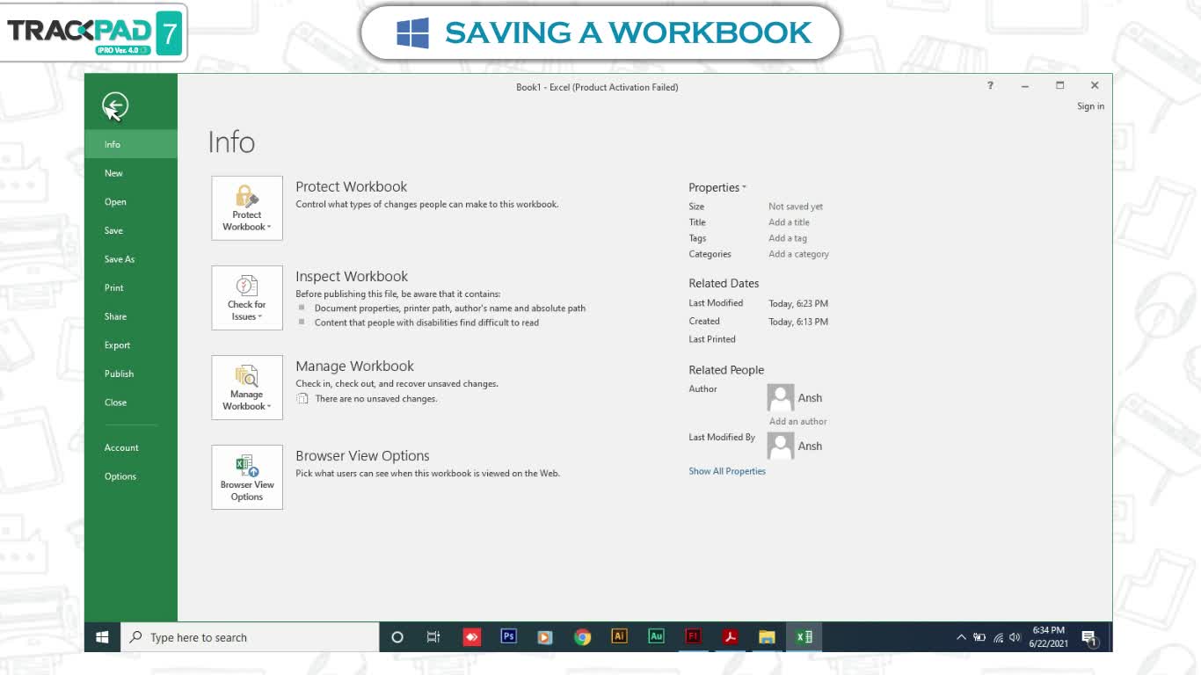Click the Wi-Fi network tray icon
The width and height of the screenshot is (1201, 675).
click(x=998, y=637)
